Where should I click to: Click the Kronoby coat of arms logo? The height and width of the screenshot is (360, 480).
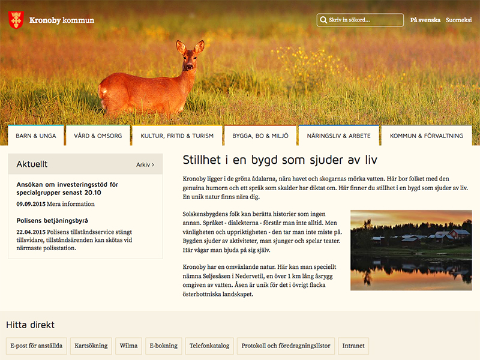[16, 20]
